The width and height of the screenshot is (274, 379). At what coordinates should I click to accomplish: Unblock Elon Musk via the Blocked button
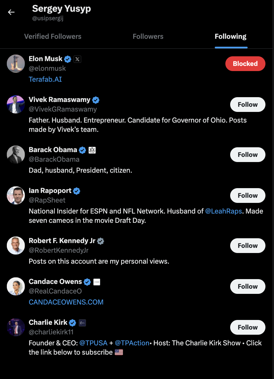tap(245, 64)
